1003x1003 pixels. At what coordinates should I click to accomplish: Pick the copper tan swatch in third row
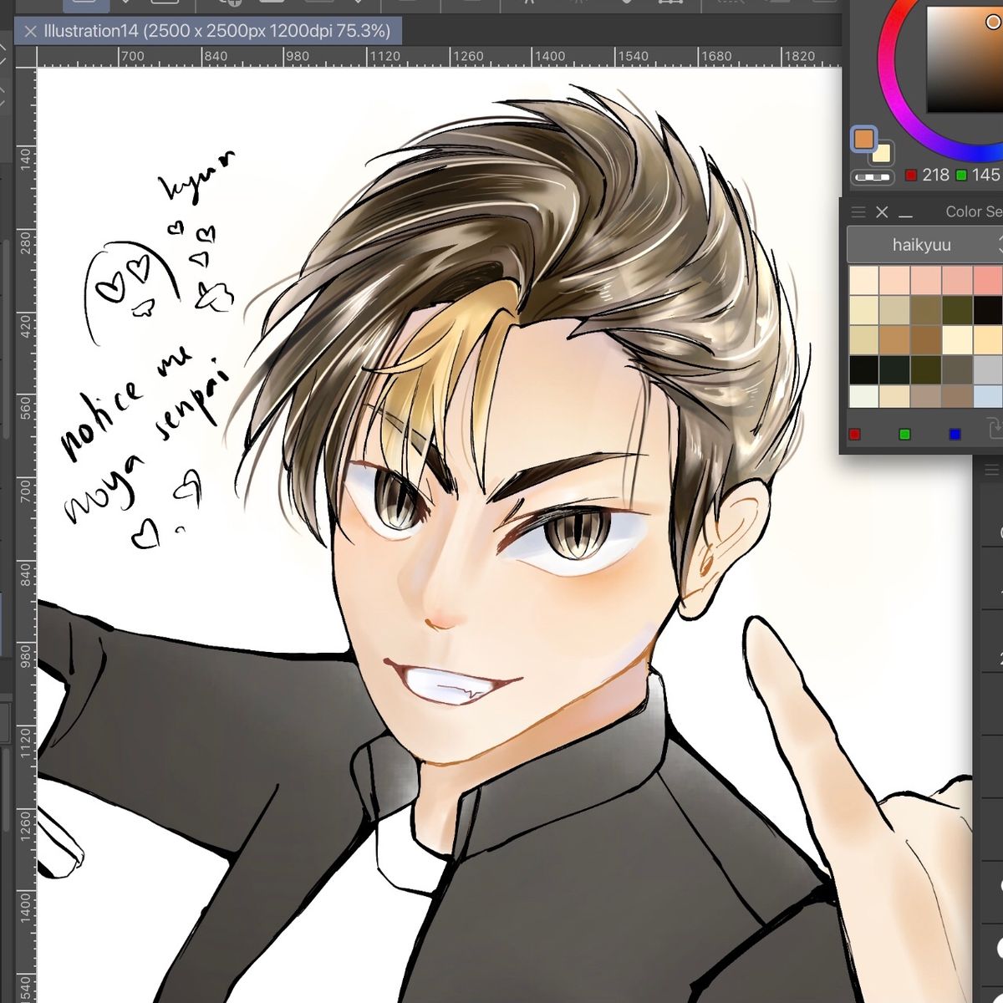[x=894, y=339]
